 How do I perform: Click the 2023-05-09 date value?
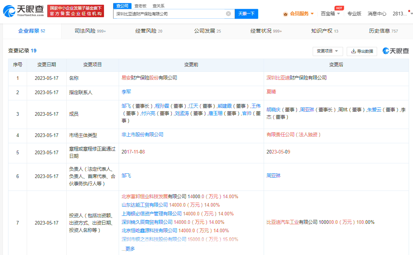278,152
